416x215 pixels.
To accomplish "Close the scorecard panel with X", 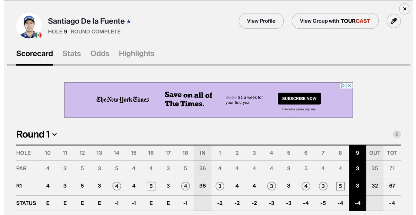I will tap(405, 9).
